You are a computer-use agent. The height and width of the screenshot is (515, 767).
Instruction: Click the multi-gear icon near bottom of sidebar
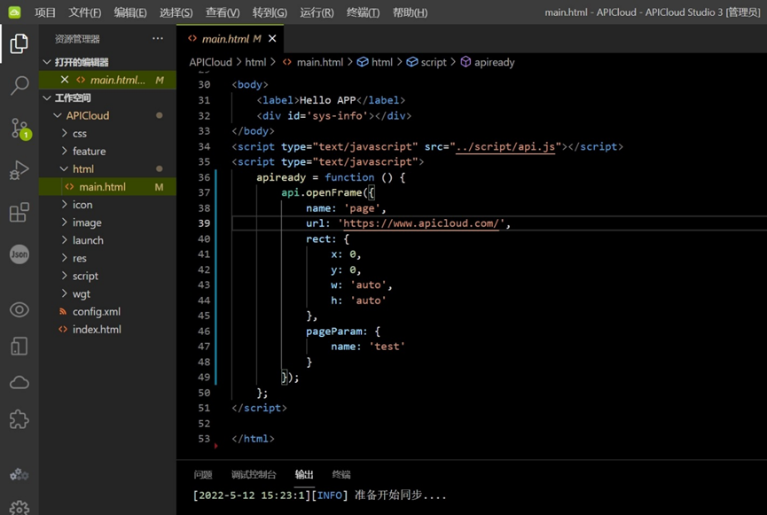(x=20, y=474)
